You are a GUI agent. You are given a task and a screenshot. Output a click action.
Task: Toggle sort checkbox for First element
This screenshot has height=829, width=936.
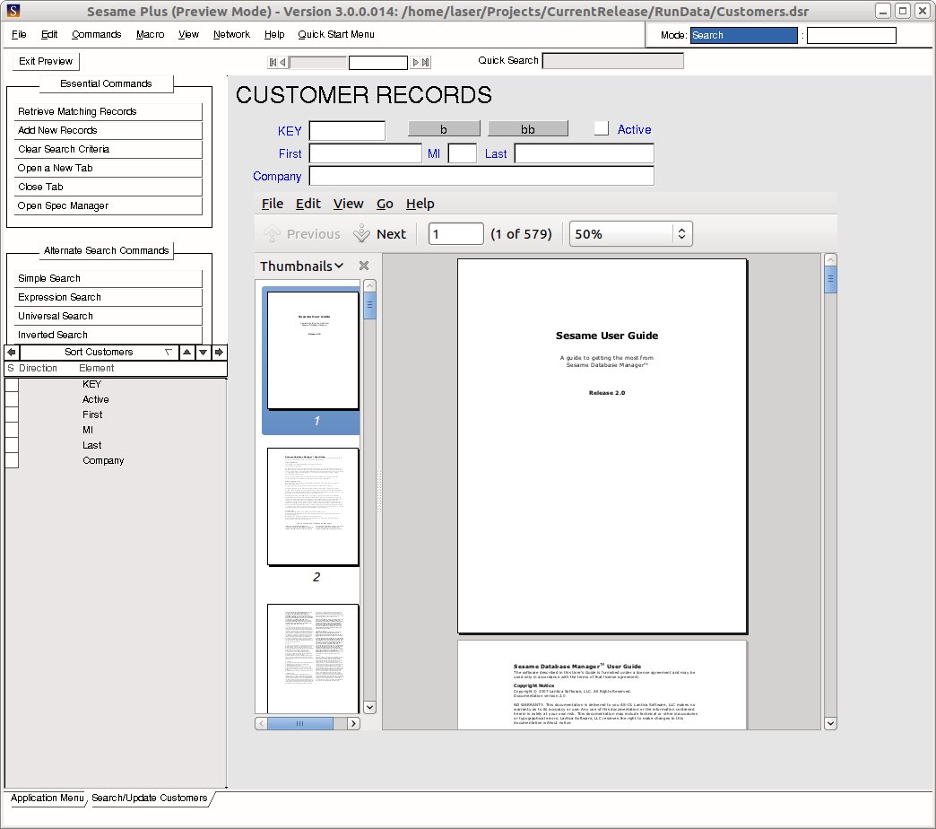tap(12, 414)
